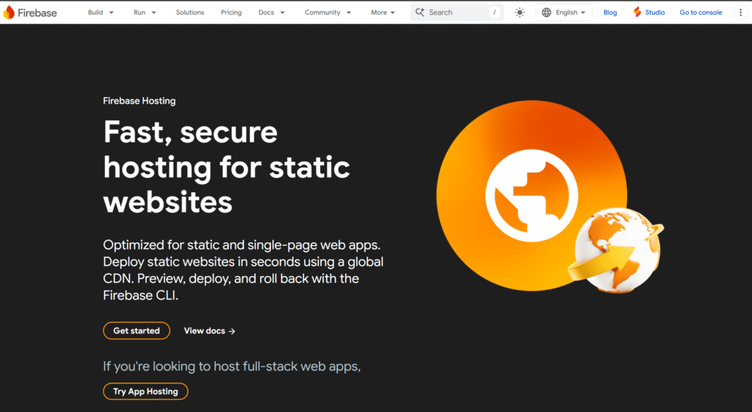The height and width of the screenshot is (412, 752).
Task: Open the More dropdown
Action: tap(383, 12)
